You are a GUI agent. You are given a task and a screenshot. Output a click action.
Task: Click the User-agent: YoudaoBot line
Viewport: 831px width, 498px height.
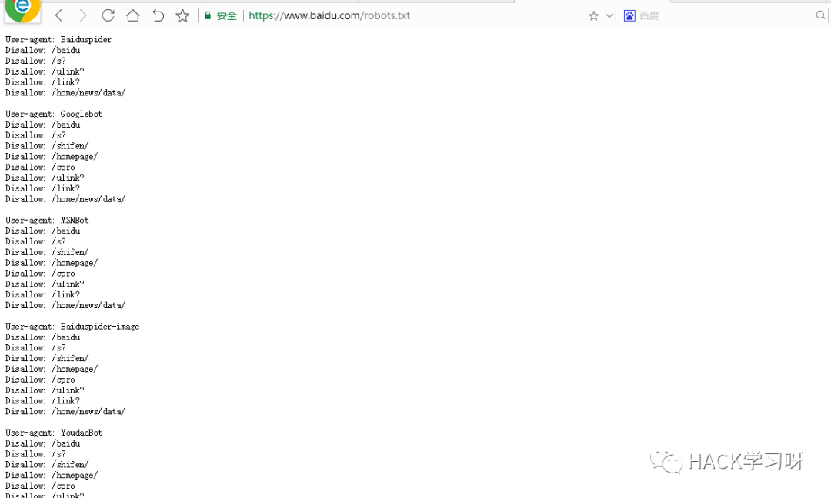[54, 433]
